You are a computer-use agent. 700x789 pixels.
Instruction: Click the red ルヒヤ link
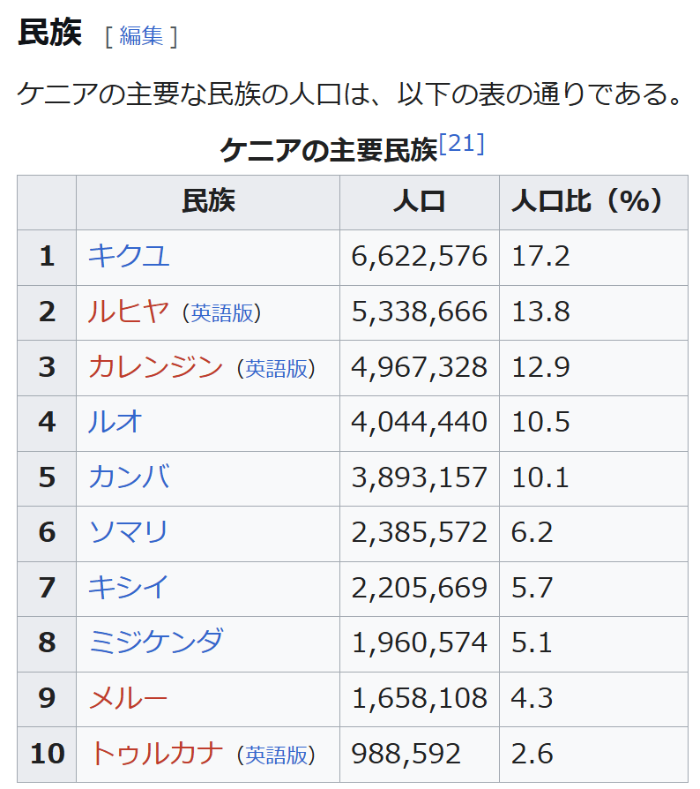(128, 312)
